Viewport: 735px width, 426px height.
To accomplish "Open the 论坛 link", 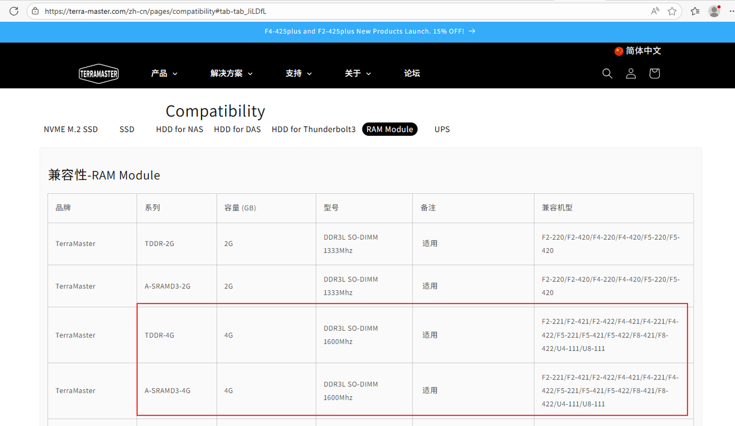I will click(x=412, y=73).
